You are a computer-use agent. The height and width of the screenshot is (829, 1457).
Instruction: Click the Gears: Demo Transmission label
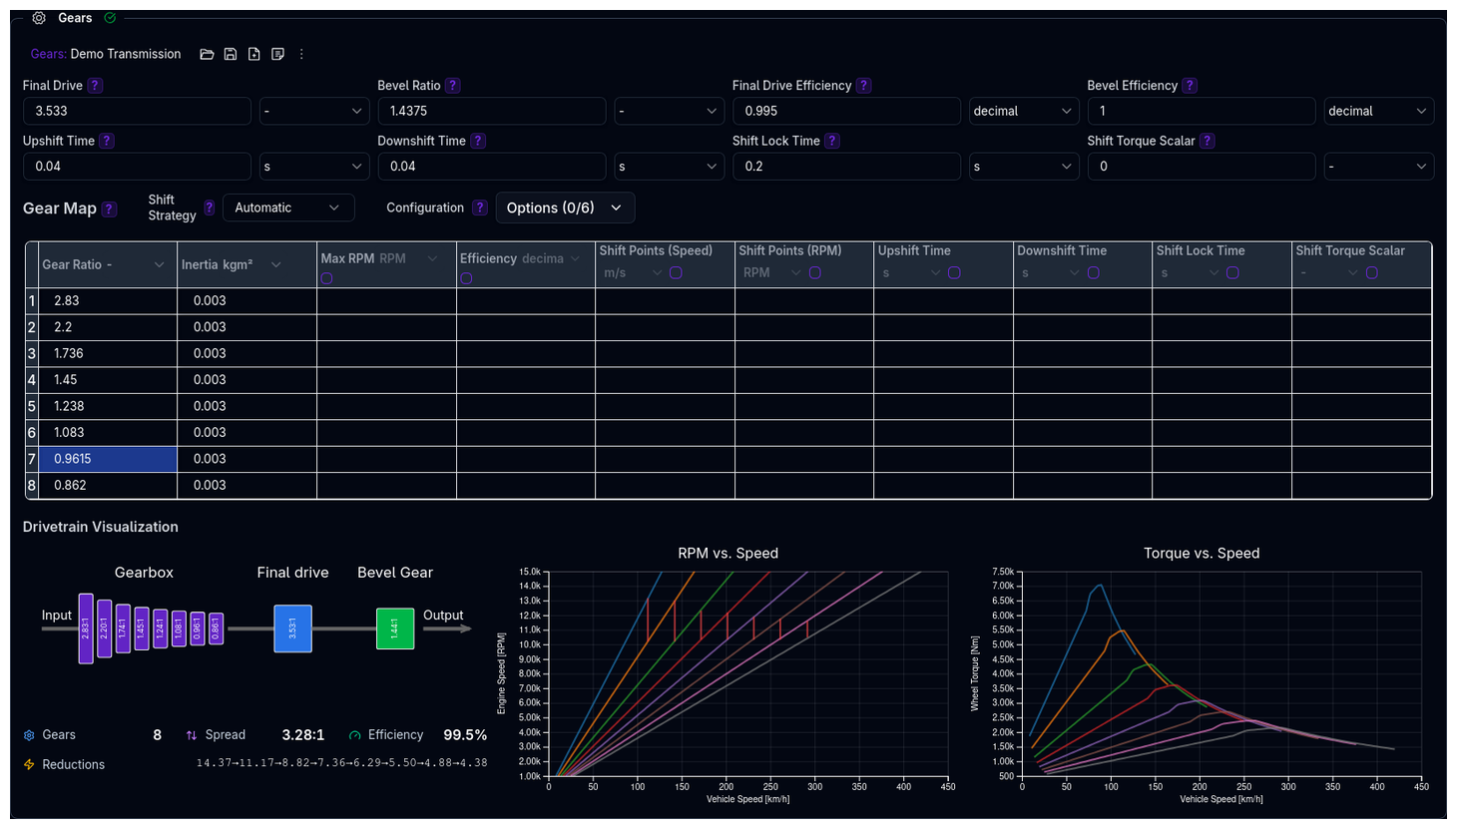pyautogui.click(x=105, y=54)
